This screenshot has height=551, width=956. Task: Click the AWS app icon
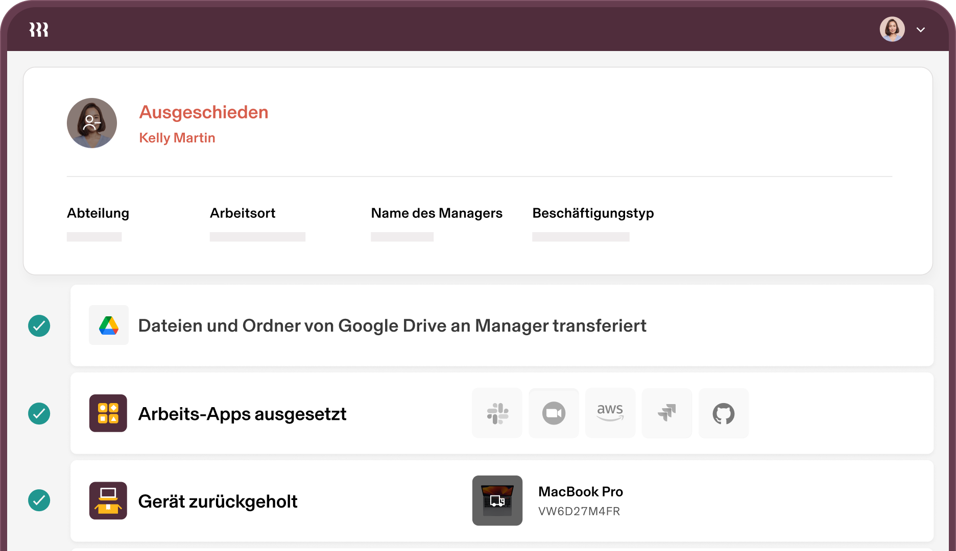[610, 413]
